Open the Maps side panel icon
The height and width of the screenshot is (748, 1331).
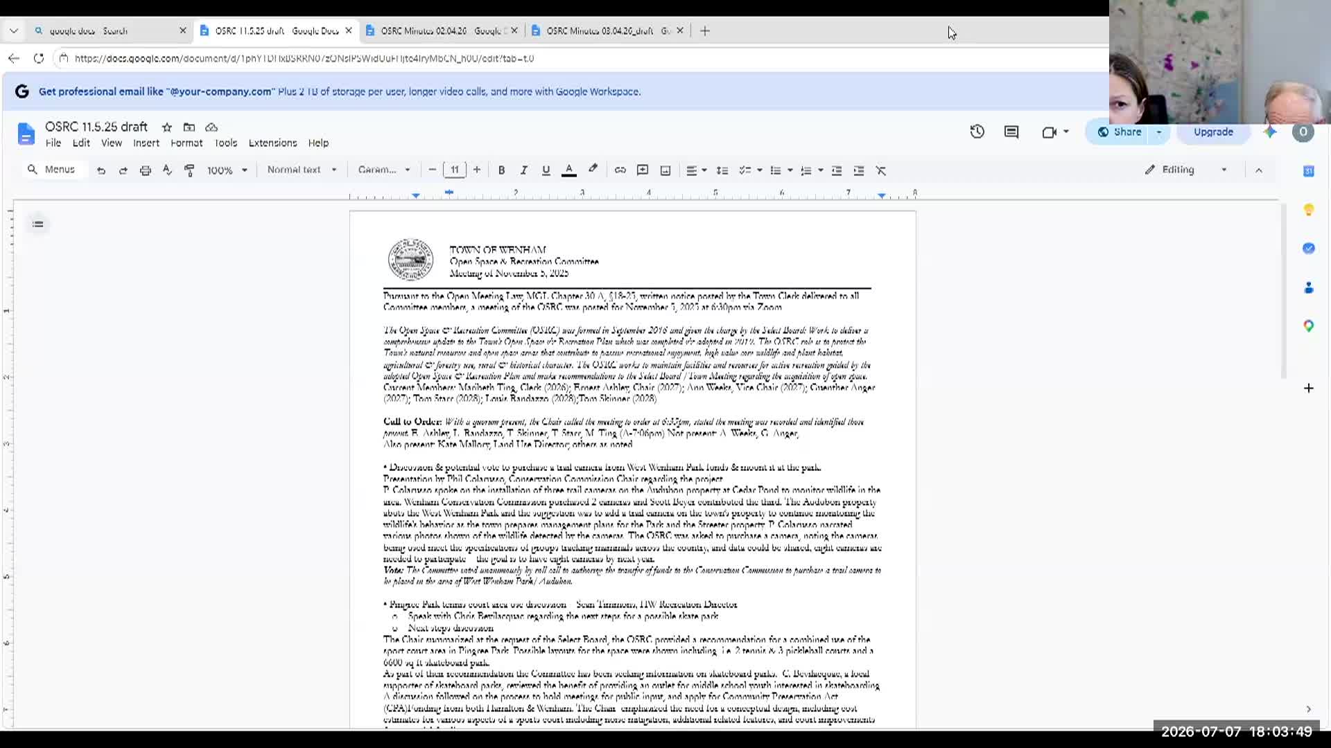1309,326
